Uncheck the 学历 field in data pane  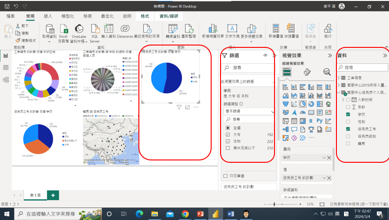point(348,114)
